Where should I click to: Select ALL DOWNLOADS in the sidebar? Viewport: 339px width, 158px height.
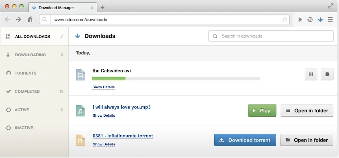click(34, 36)
